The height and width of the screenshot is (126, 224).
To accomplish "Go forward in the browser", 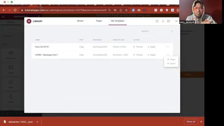I will pos(9,10).
